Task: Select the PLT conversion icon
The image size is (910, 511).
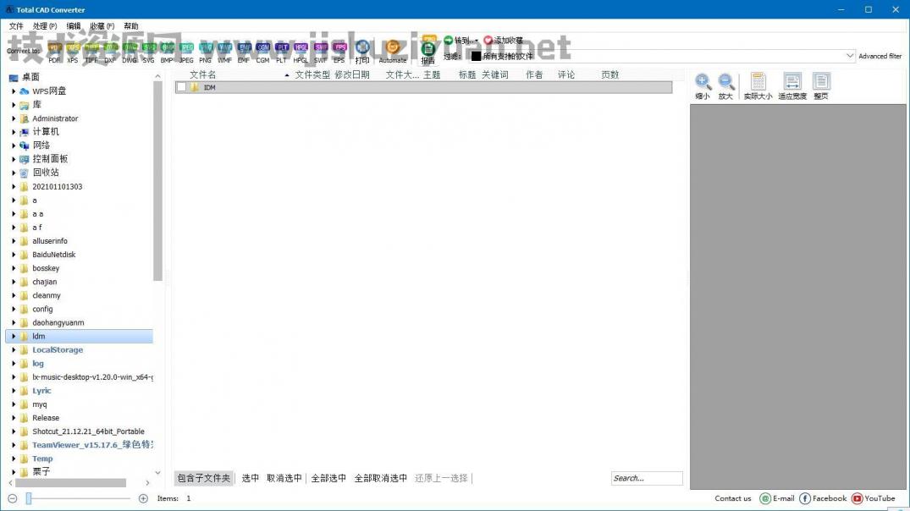Action: tap(282, 52)
